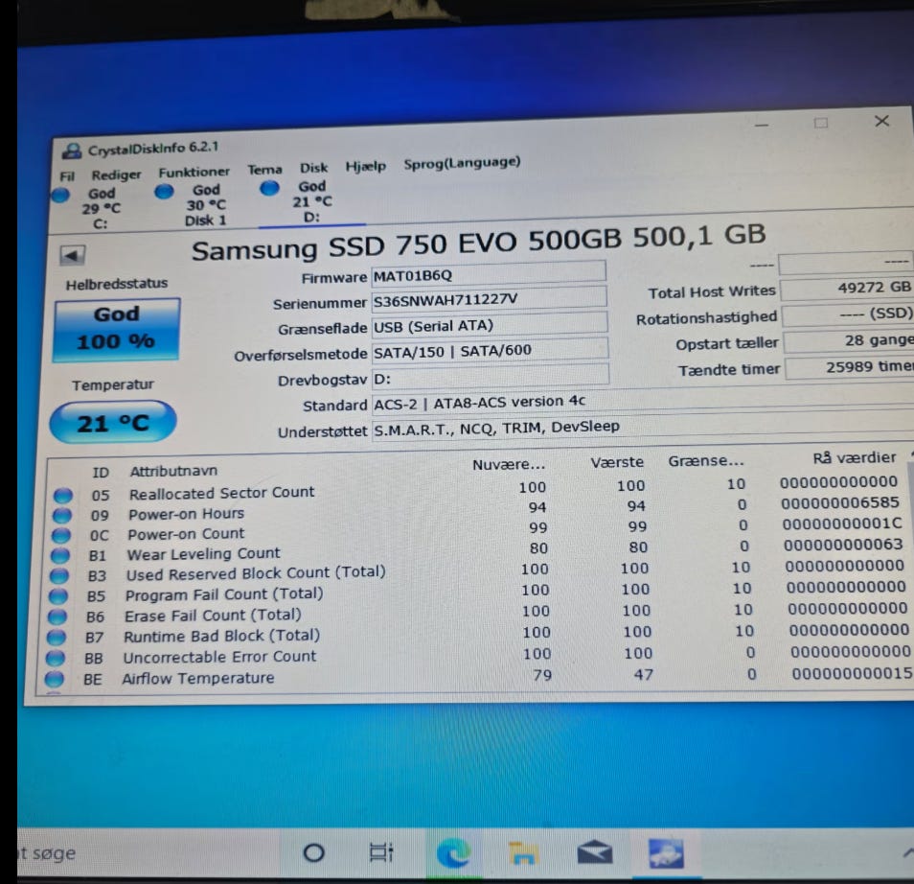Click status icon for Runtime Bad Block
This screenshot has width=914, height=884.
coord(56,638)
